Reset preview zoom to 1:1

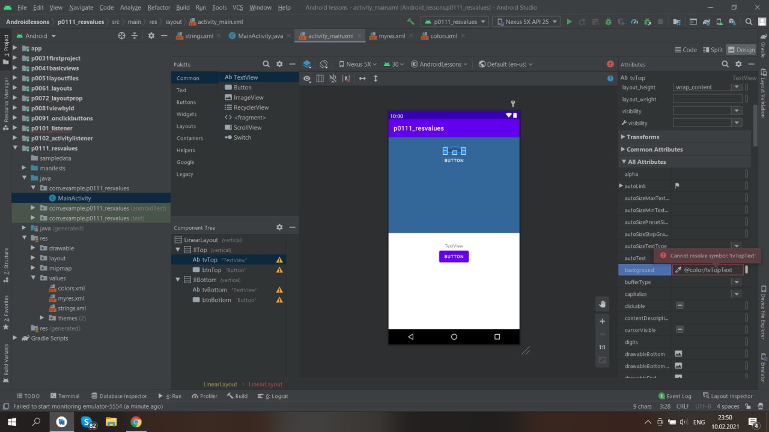click(x=602, y=347)
